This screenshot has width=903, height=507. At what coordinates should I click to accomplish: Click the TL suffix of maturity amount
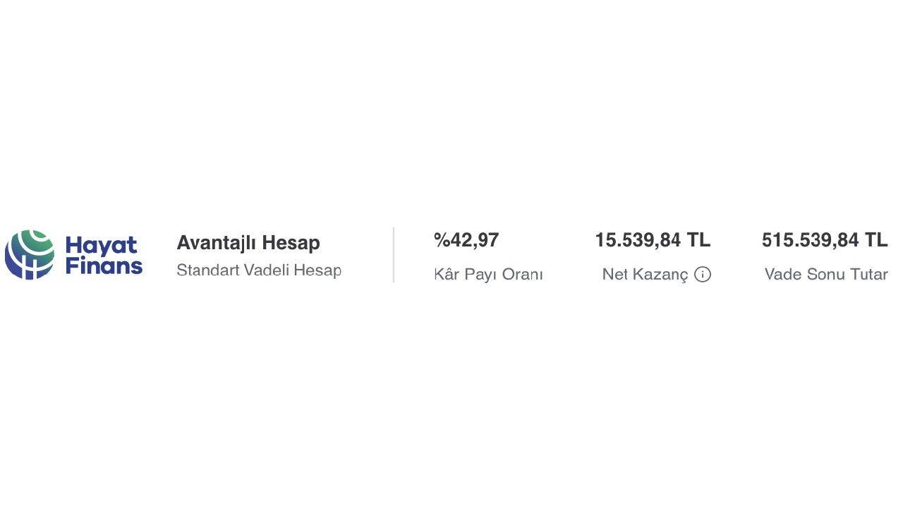(x=875, y=241)
